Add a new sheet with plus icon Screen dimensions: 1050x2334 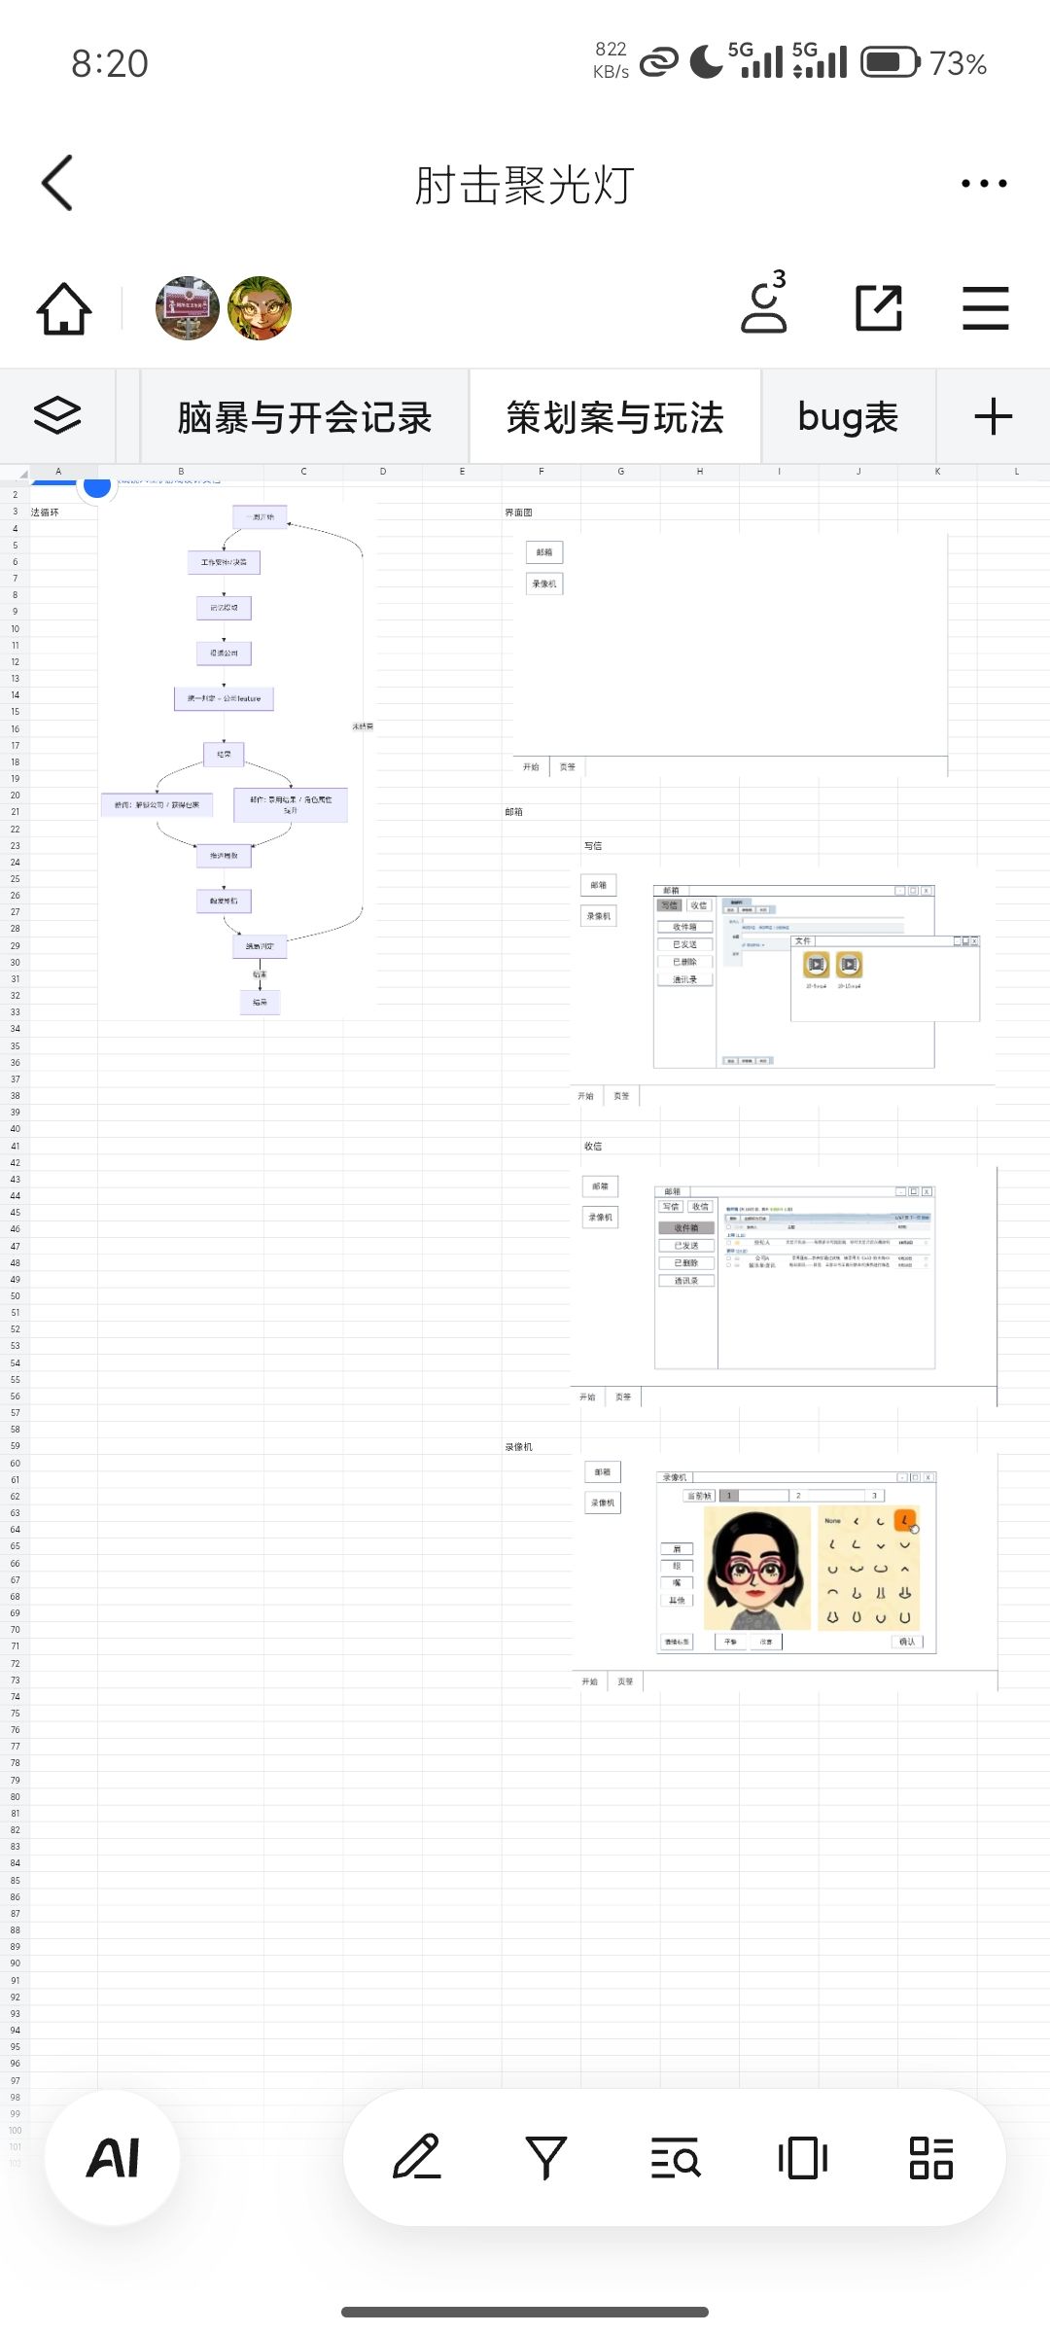(x=994, y=416)
